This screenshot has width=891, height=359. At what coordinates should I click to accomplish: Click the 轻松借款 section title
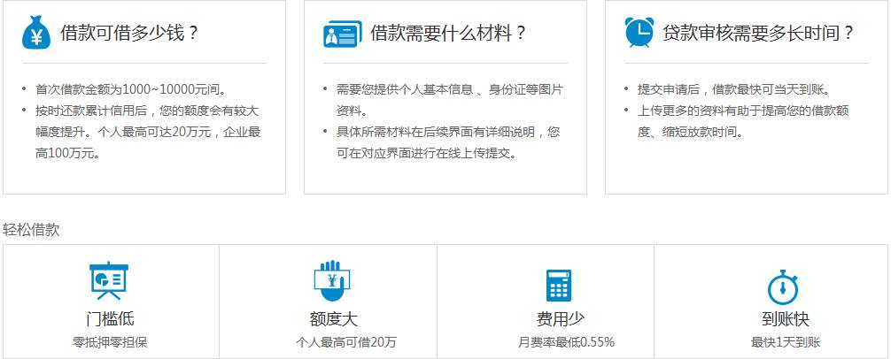[31, 230]
